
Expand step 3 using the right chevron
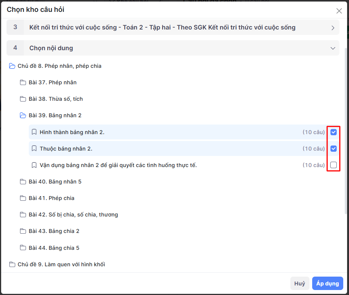333,28
